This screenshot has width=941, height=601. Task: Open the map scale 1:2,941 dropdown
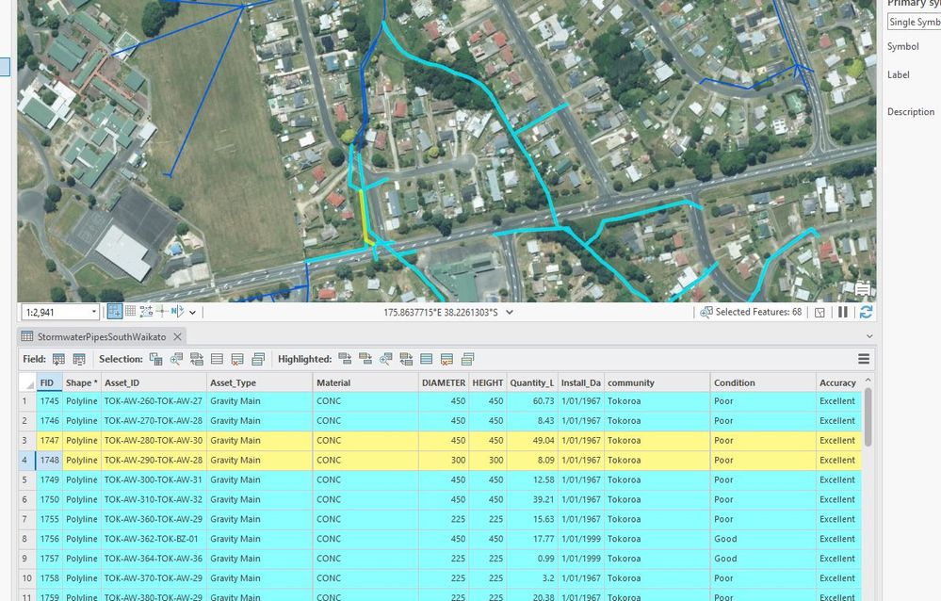coord(93,312)
